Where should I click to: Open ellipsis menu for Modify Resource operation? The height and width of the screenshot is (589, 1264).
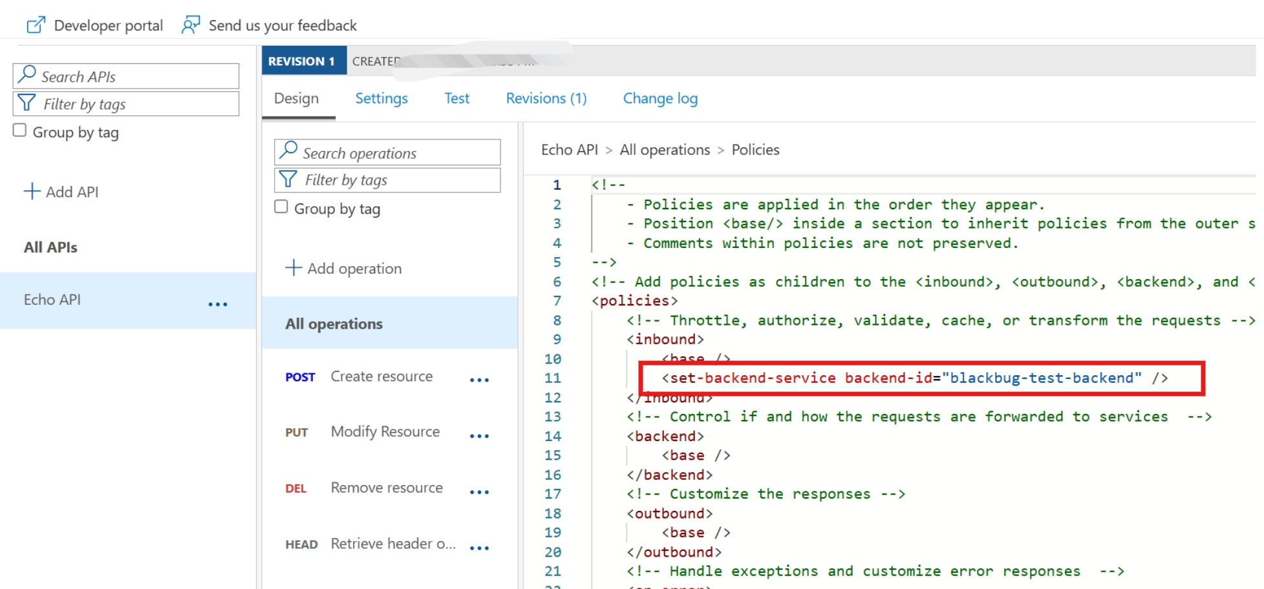[479, 436]
